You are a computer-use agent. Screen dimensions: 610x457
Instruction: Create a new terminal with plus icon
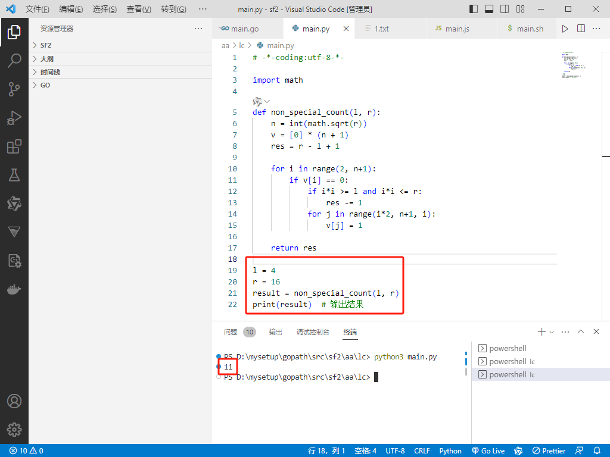(541, 332)
